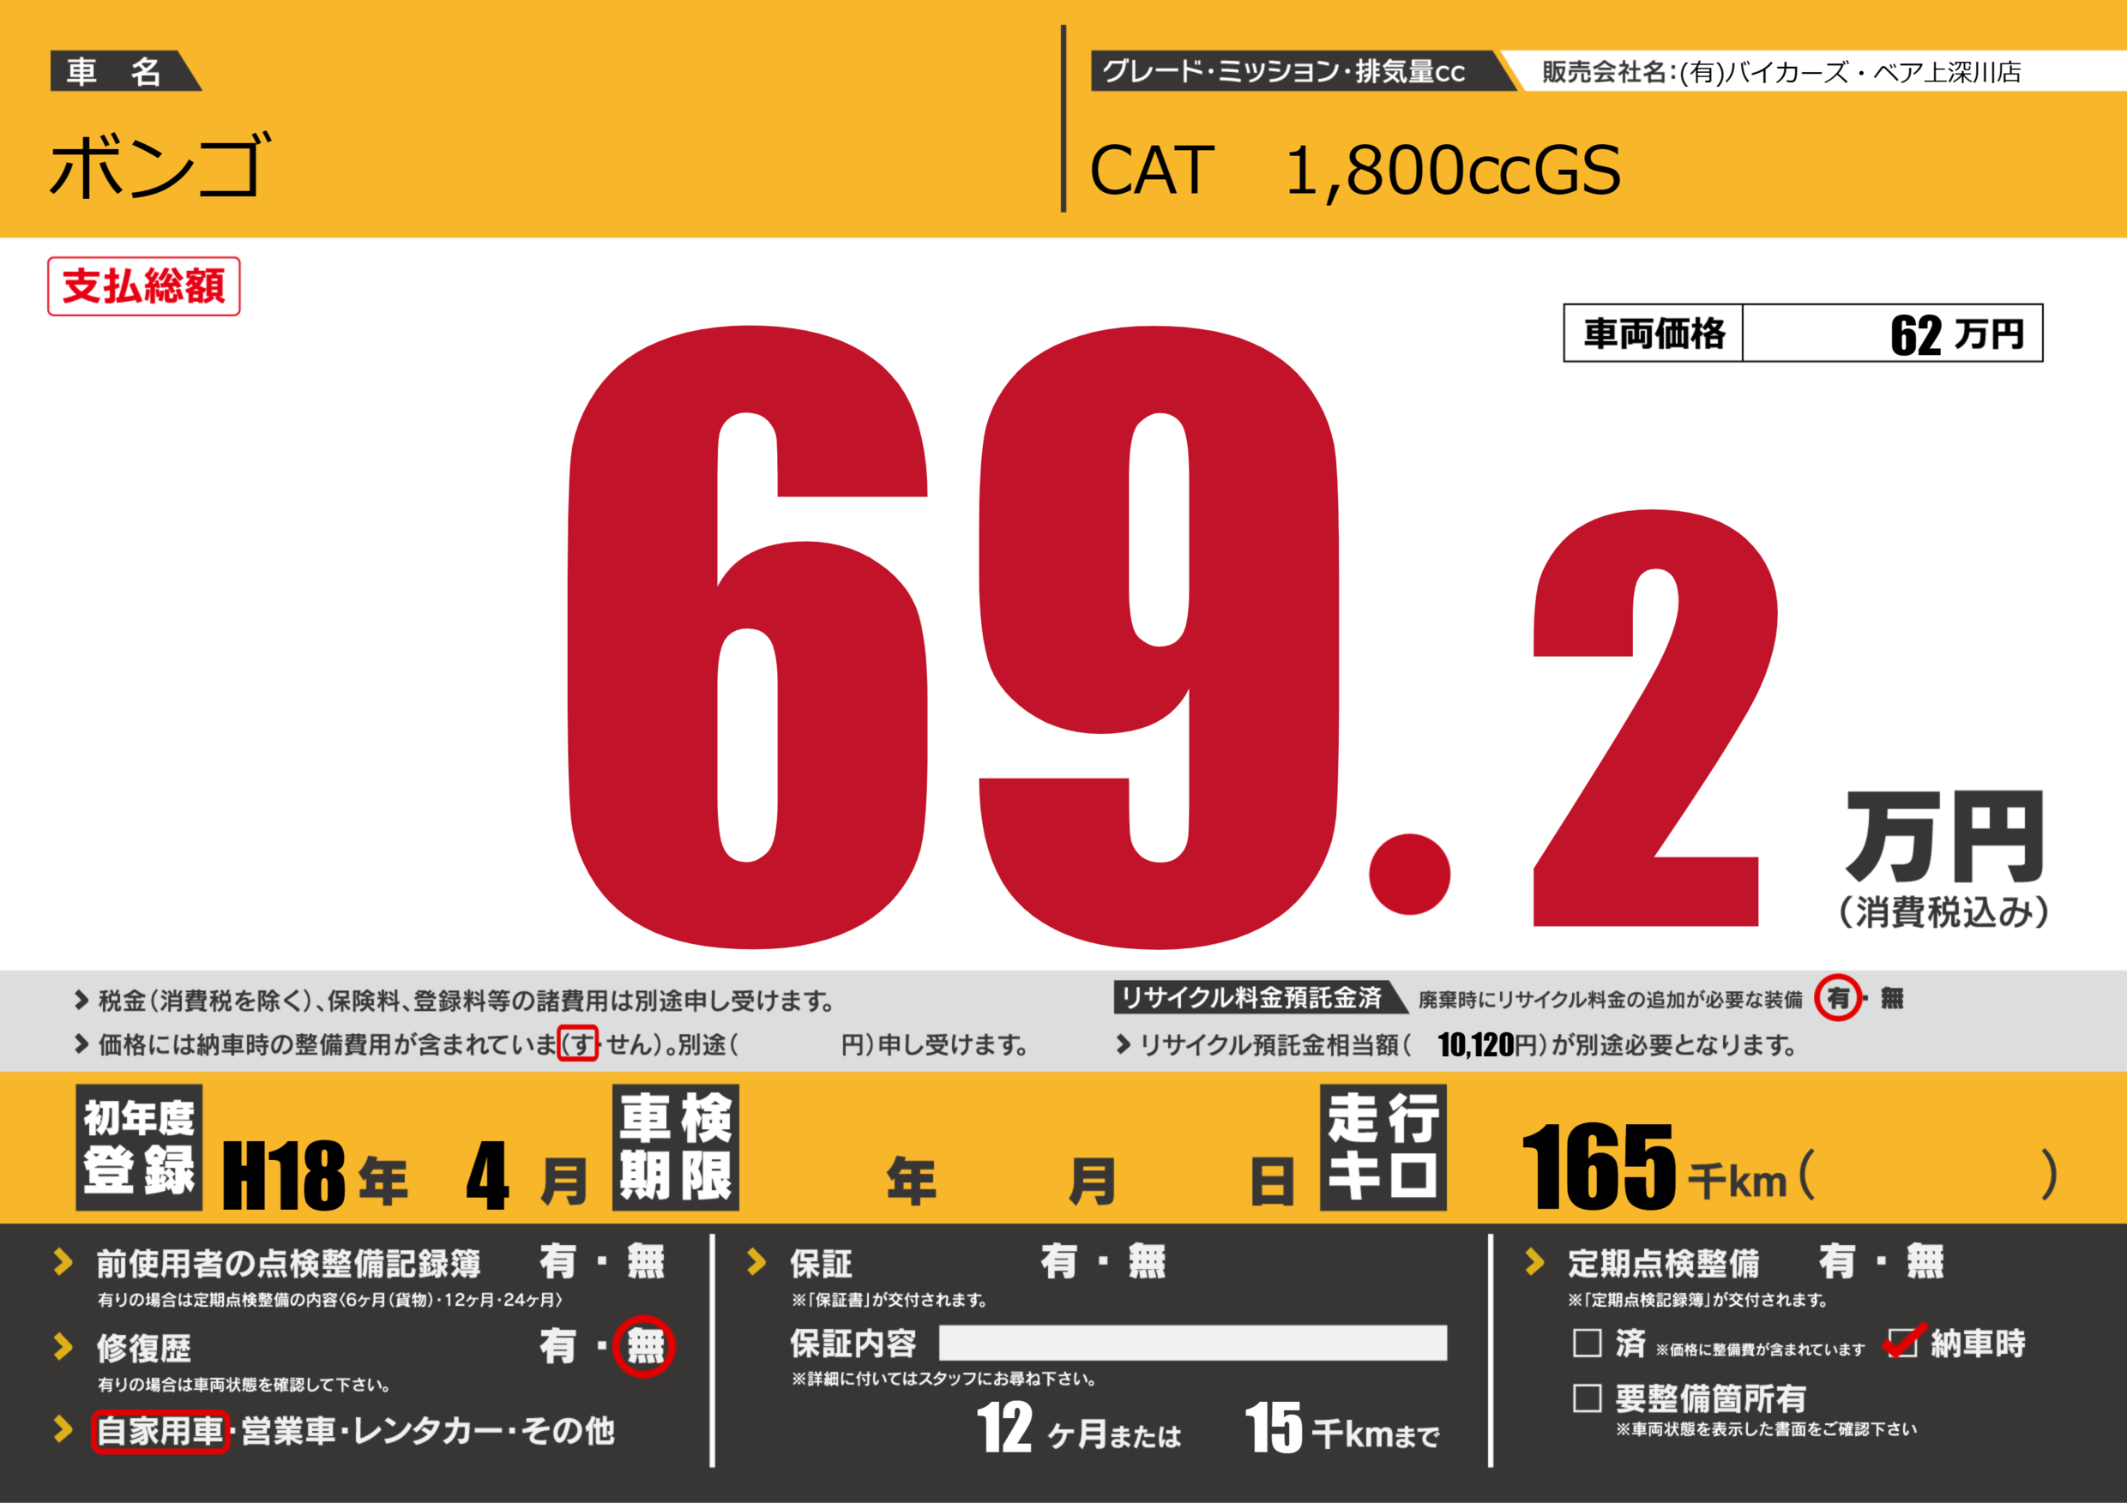The height and width of the screenshot is (1503, 2127).
Task: Click the 車名 header tab
Action: tap(116, 71)
